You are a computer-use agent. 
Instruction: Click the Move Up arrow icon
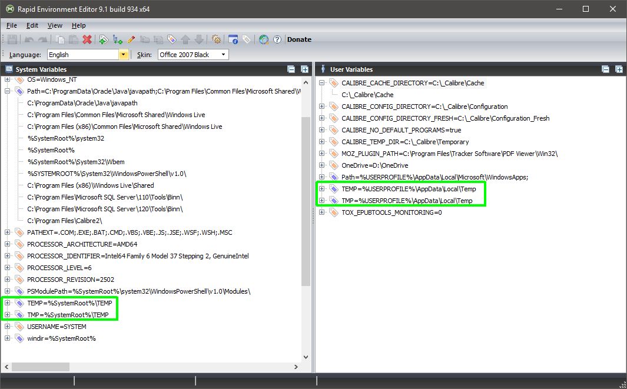185,39
